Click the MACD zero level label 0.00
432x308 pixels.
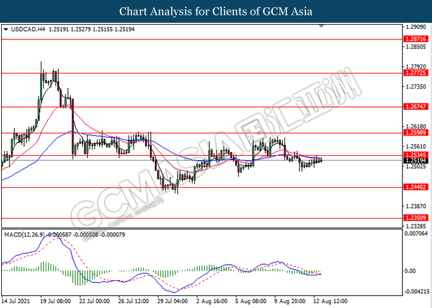click(410, 271)
